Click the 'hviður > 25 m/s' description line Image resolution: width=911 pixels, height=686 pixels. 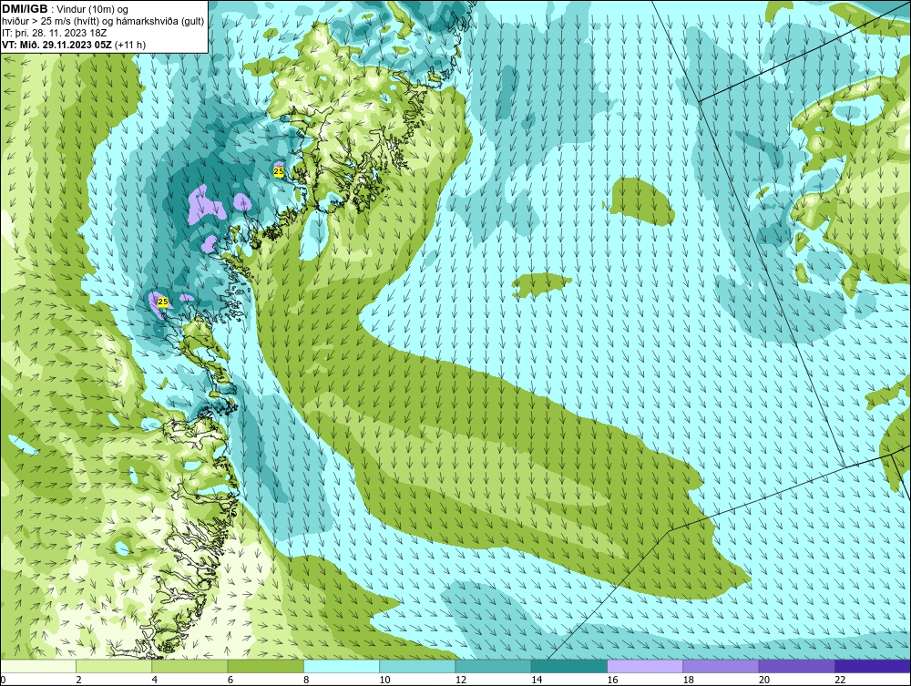[104, 22]
